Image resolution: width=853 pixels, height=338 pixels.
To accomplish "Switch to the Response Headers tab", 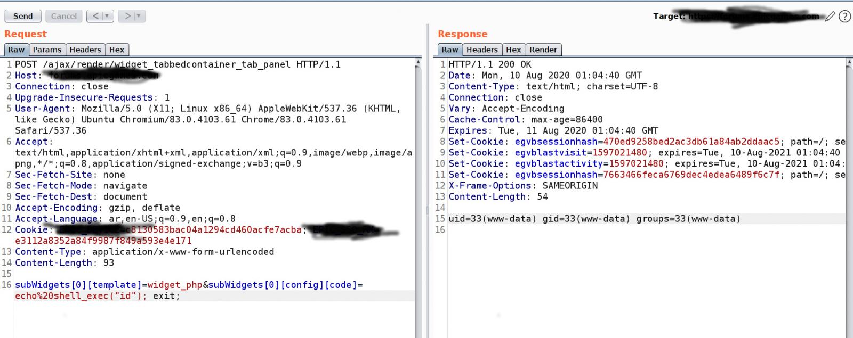I will pos(482,50).
